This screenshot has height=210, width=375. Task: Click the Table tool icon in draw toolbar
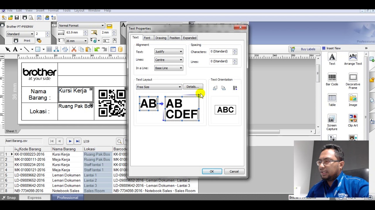coord(49,49)
